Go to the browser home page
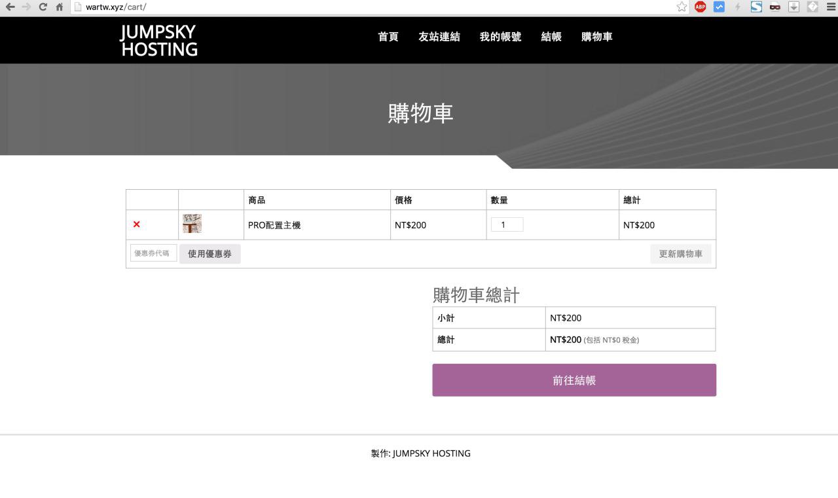Image resolution: width=838 pixels, height=498 pixels. [60, 7]
